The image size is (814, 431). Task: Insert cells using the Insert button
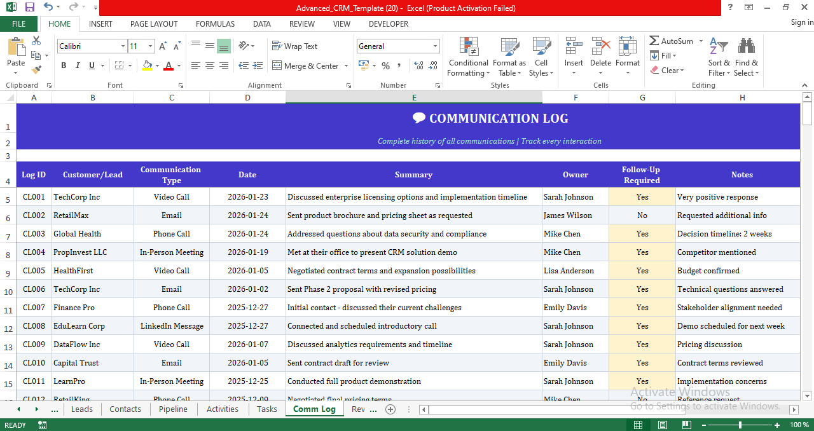574,57
